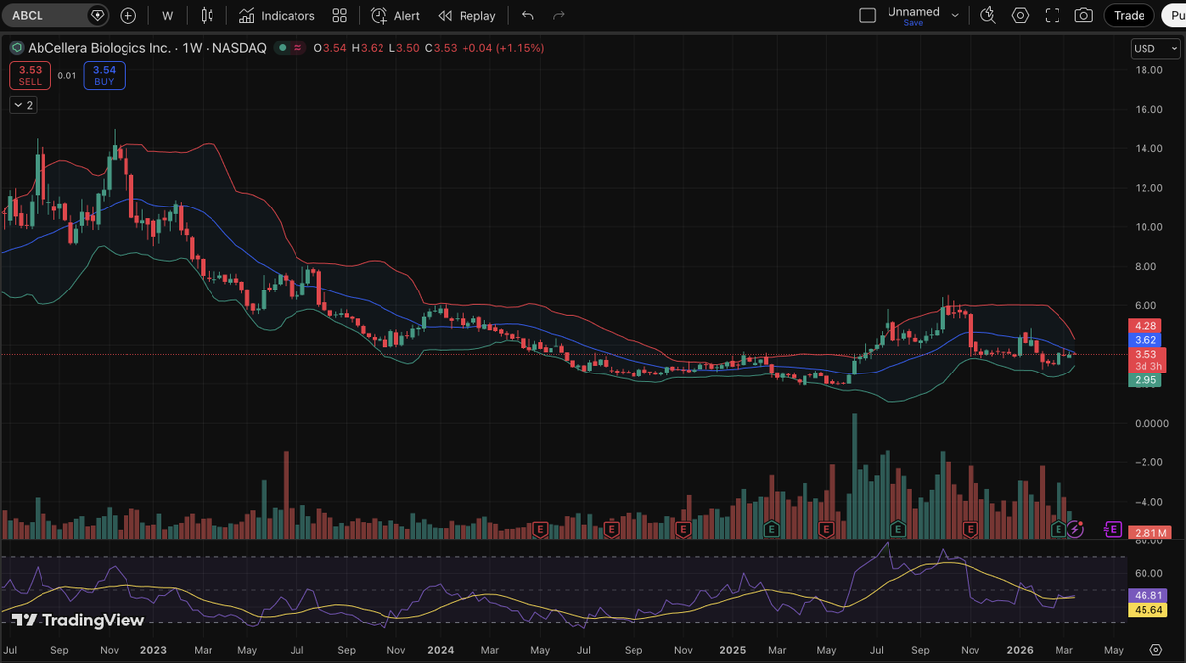Open the Trade panel
Image resolution: width=1186 pixels, height=663 pixels.
[1129, 15]
